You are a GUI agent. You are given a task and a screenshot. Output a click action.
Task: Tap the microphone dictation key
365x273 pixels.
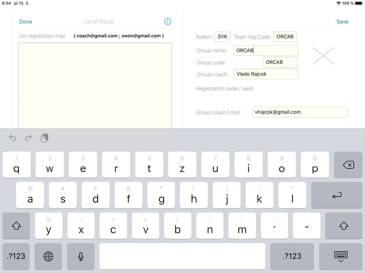(81, 256)
